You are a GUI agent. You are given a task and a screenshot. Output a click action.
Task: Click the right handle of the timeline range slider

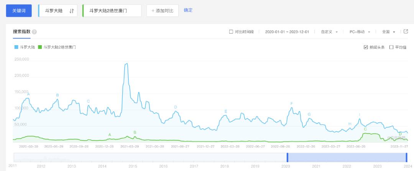[x=406, y=158]
